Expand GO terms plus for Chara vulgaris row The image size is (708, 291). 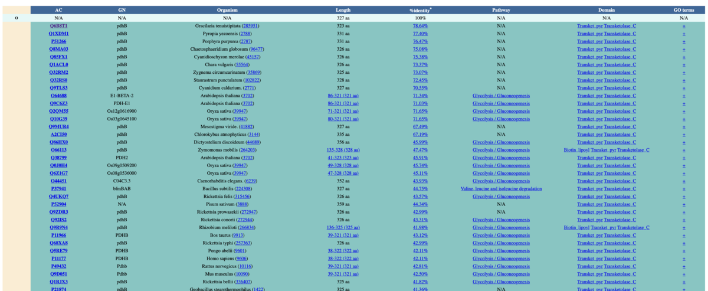click(x=684, y=64)
